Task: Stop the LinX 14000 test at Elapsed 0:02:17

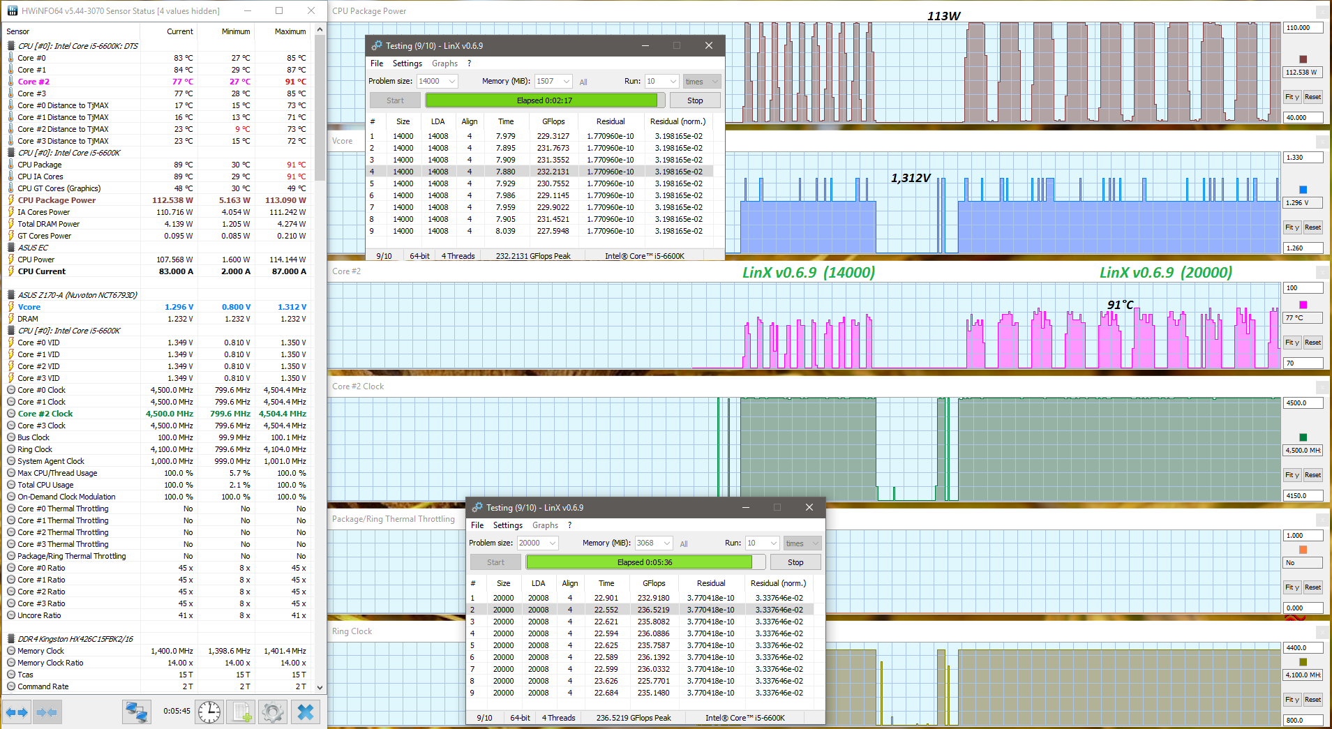Action: pos(695,100)
